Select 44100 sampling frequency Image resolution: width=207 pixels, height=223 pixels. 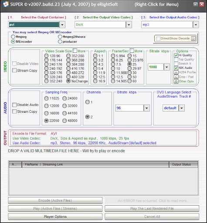(x=64, y=113)
